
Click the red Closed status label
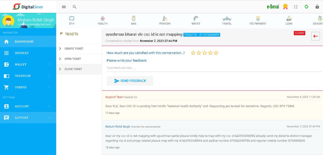(299, 33)
